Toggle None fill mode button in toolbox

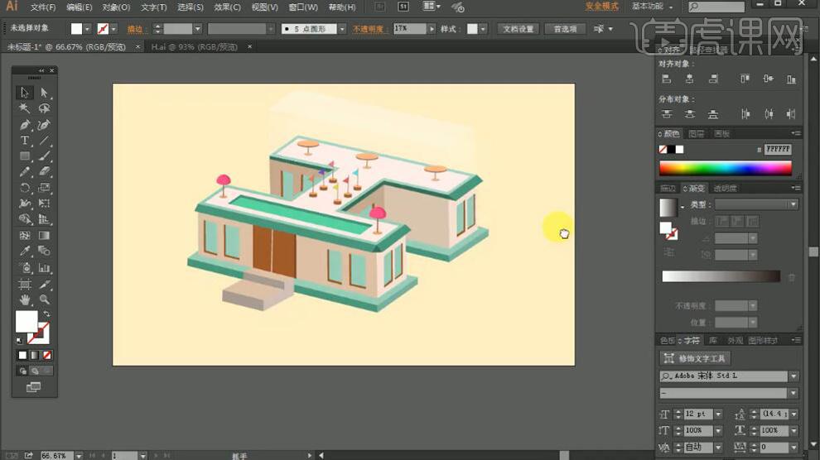click(47, 355)
